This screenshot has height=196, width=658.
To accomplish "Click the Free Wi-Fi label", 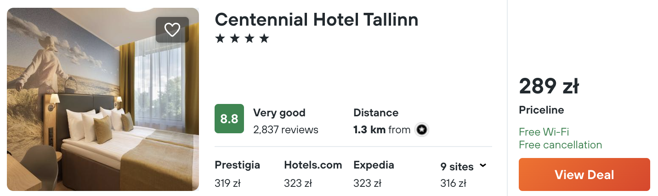I will coord(544,132).
